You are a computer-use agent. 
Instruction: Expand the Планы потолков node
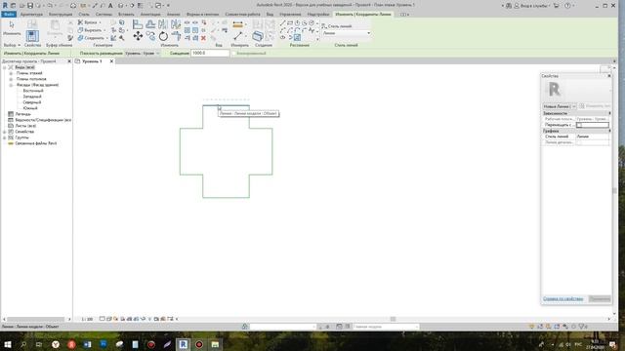coord(11,79)
